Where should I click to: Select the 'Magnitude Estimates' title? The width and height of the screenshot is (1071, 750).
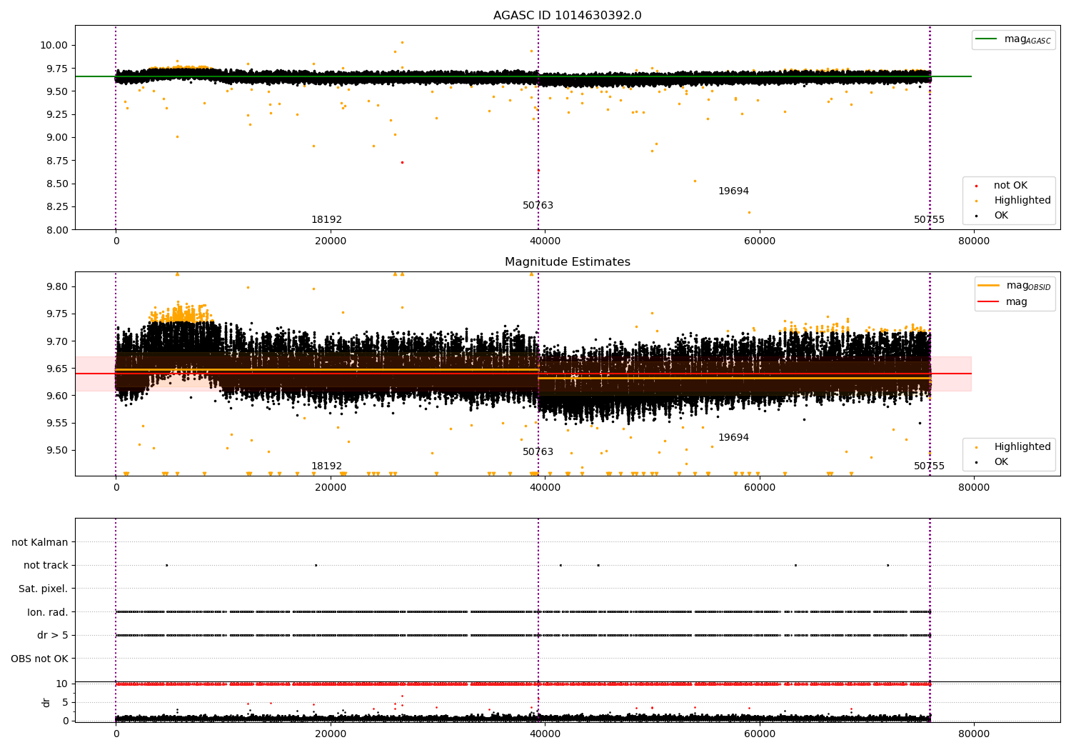tap(567, 262)
